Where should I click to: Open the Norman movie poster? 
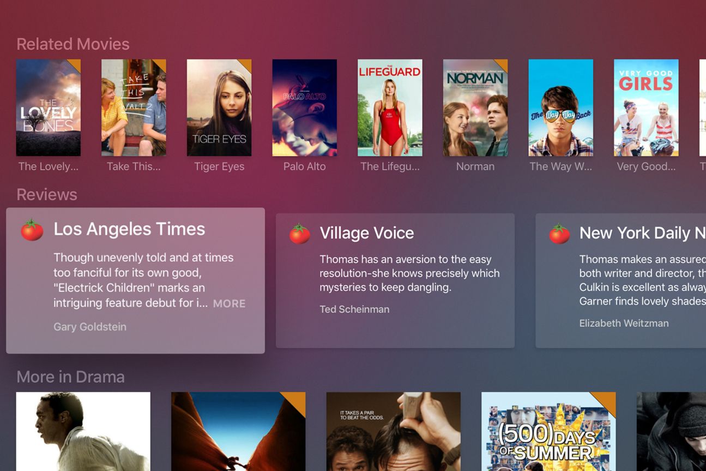click(x=475, y=108)
